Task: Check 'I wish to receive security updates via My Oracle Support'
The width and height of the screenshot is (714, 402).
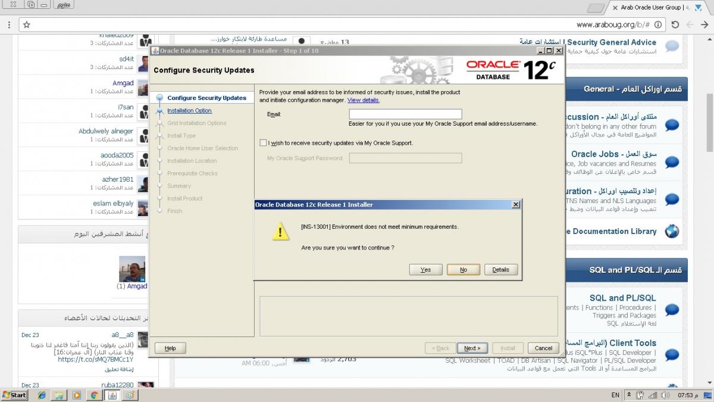Action: (262, 142)
